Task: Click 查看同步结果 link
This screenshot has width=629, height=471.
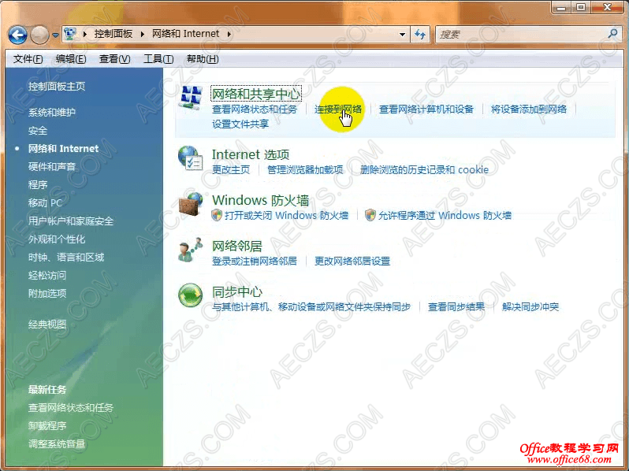Action: pos(456,307)
